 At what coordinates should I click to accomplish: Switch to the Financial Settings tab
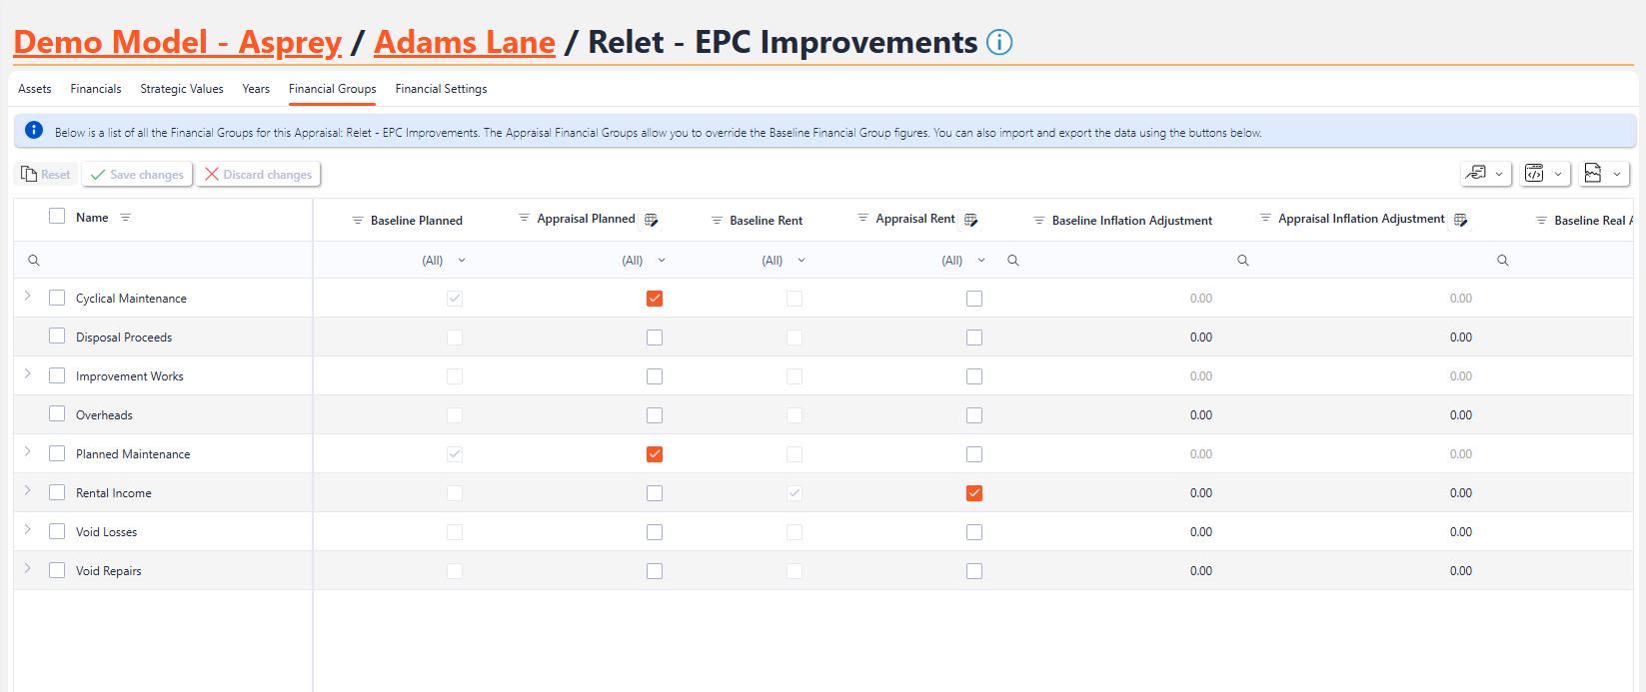[x=441, y=89]
